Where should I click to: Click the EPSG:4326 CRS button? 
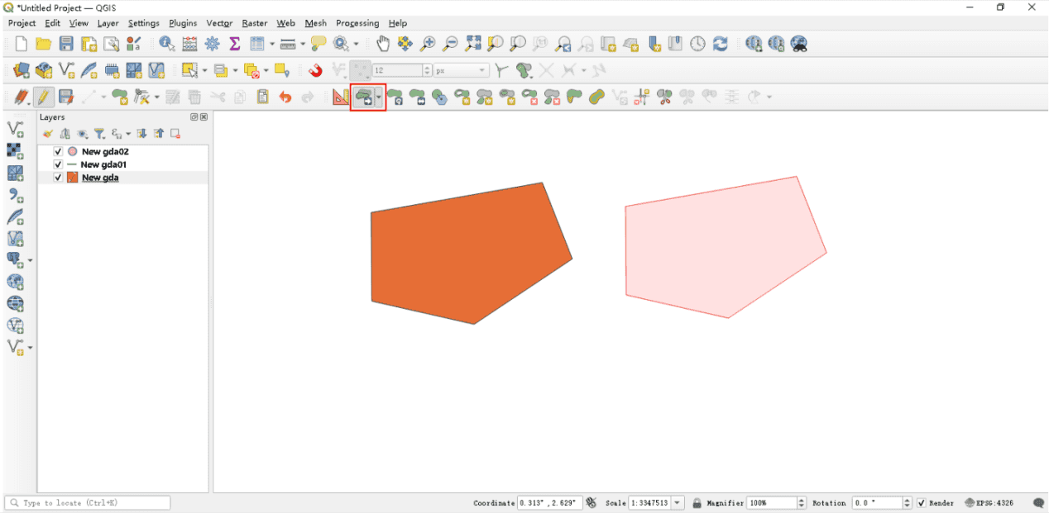989,503
